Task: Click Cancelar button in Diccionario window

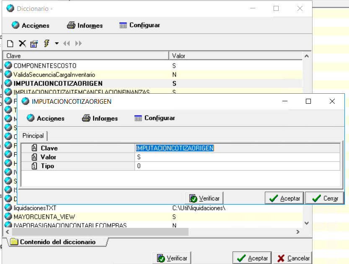Action: pyautogui.click(x=293, y=258)
